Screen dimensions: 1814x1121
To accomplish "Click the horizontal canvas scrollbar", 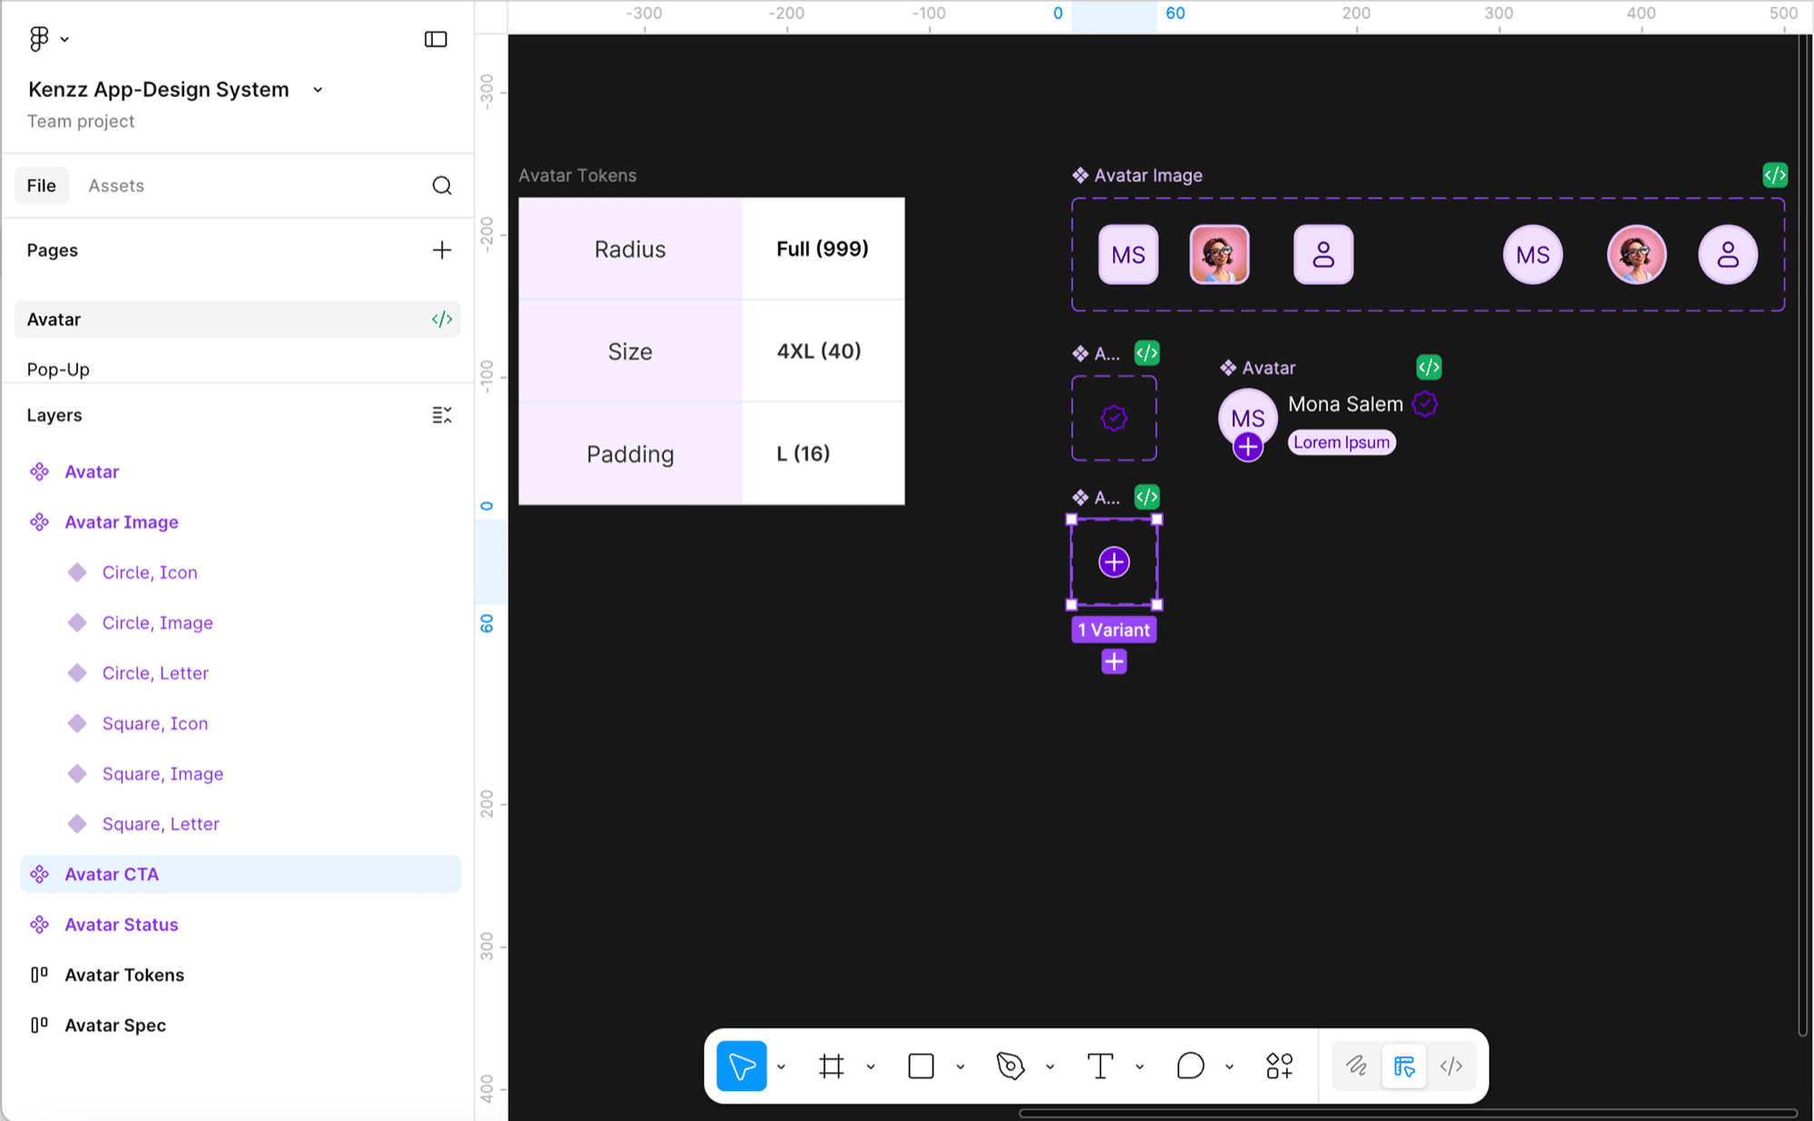I will 1408,1114.
